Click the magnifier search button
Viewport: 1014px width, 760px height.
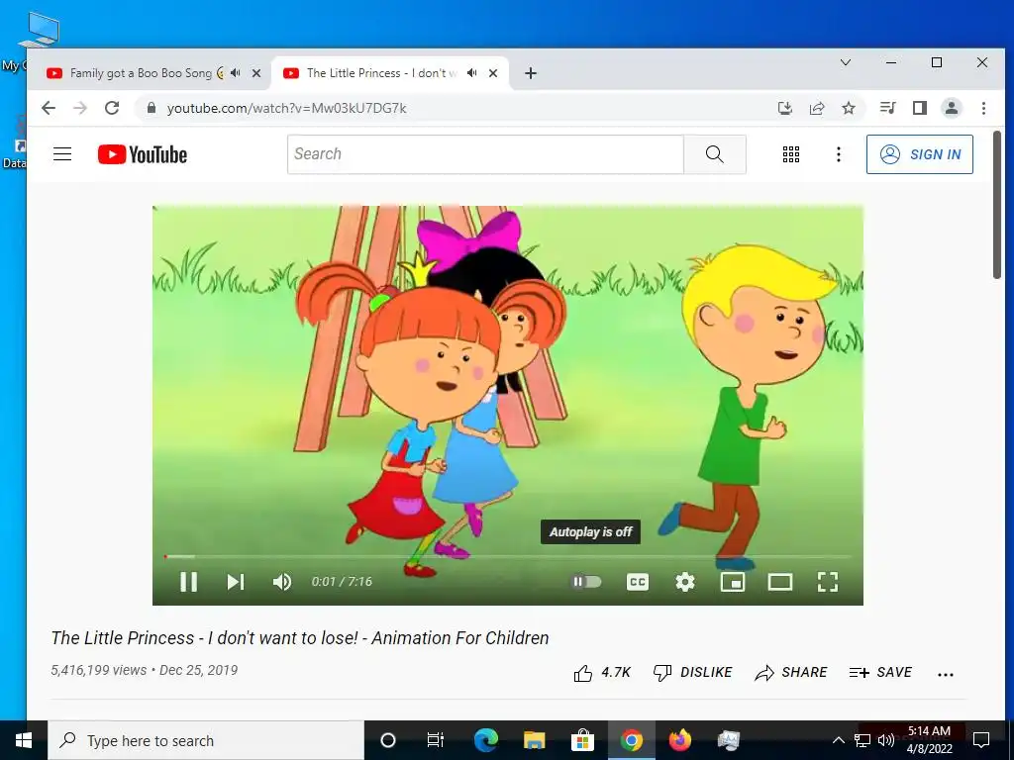715,153
